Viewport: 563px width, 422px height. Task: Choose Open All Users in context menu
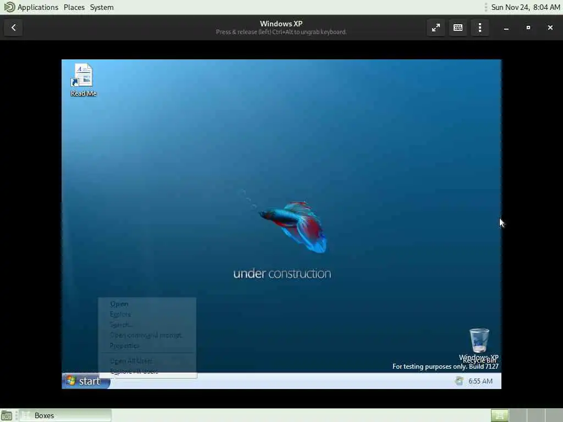[147, 361]
